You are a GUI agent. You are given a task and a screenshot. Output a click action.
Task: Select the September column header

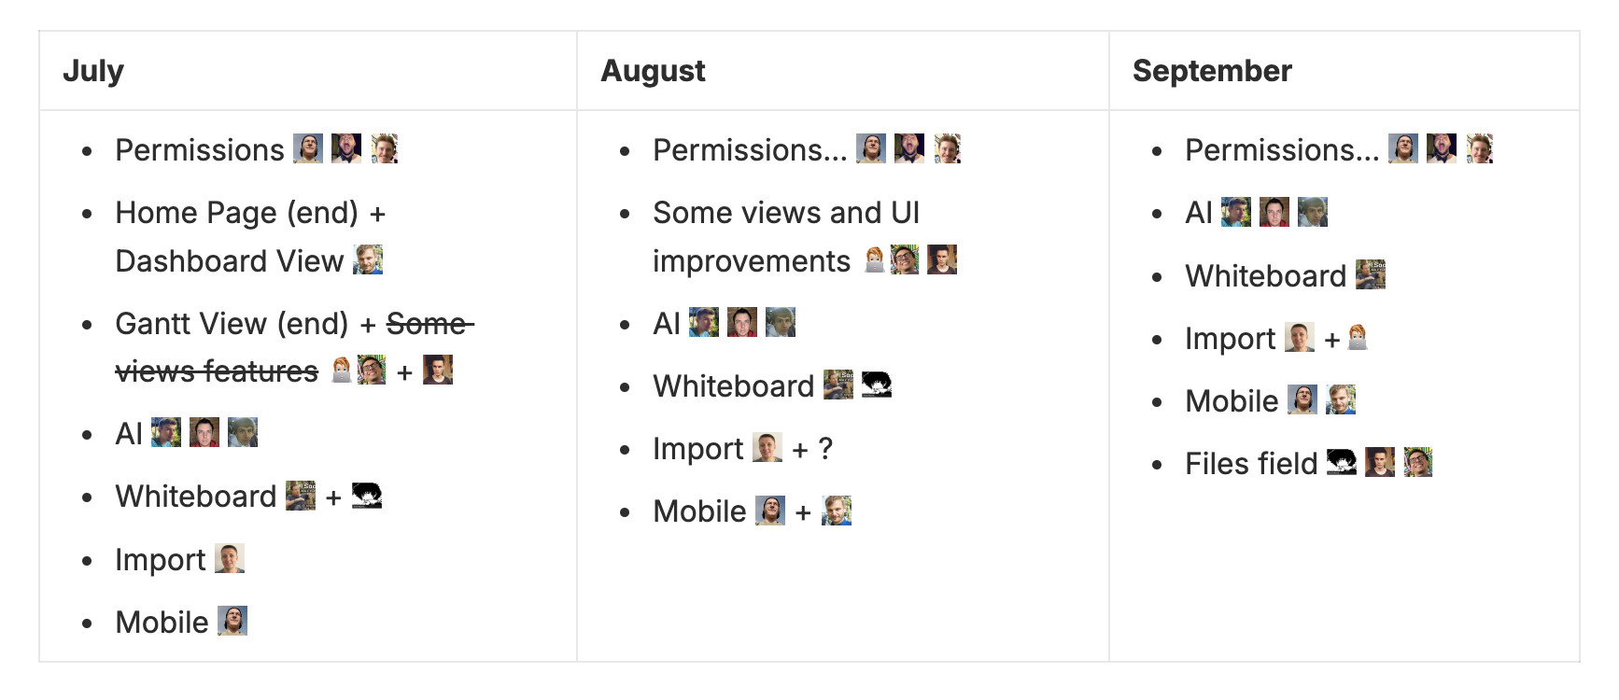tap(1212, 71)
